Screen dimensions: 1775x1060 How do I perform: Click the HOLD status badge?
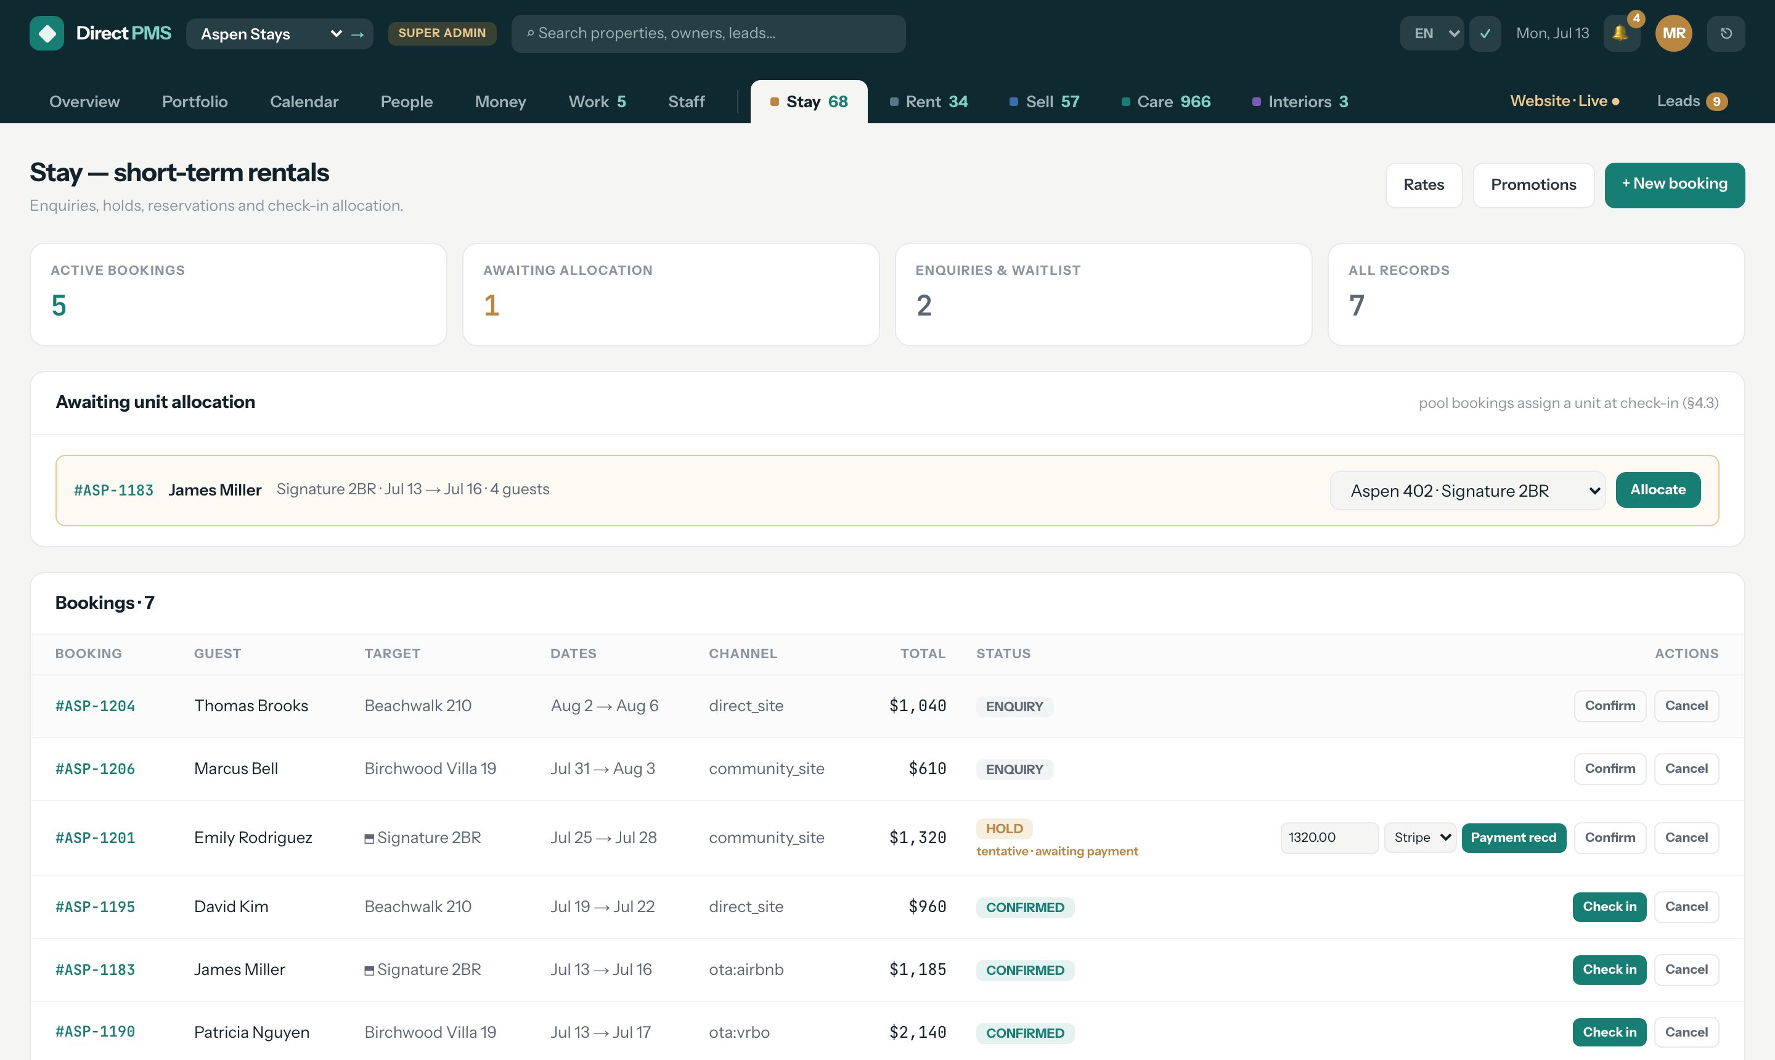(1003, 828)
